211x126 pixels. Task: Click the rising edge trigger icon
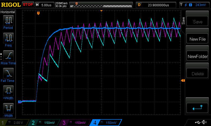pos(186,5)
